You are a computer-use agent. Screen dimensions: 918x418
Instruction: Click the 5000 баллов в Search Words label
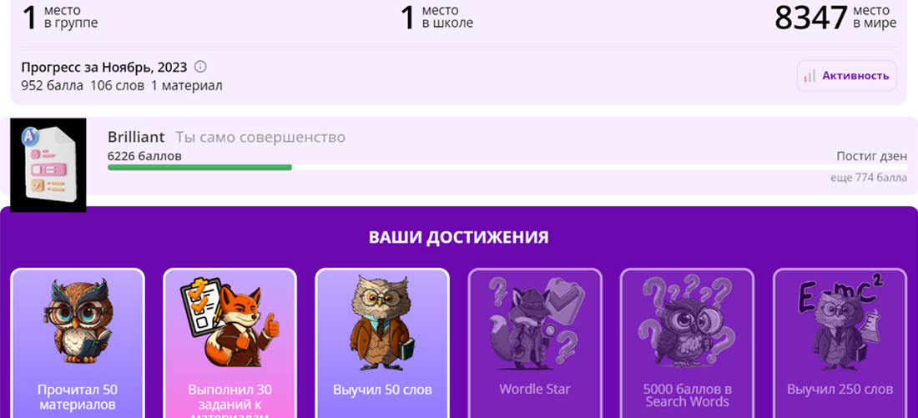click(687, 395)
